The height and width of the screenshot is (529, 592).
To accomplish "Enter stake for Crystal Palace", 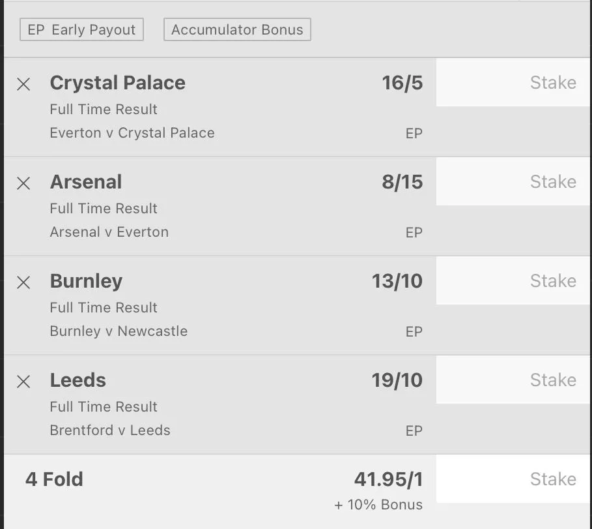I will [x=513, y=83].
